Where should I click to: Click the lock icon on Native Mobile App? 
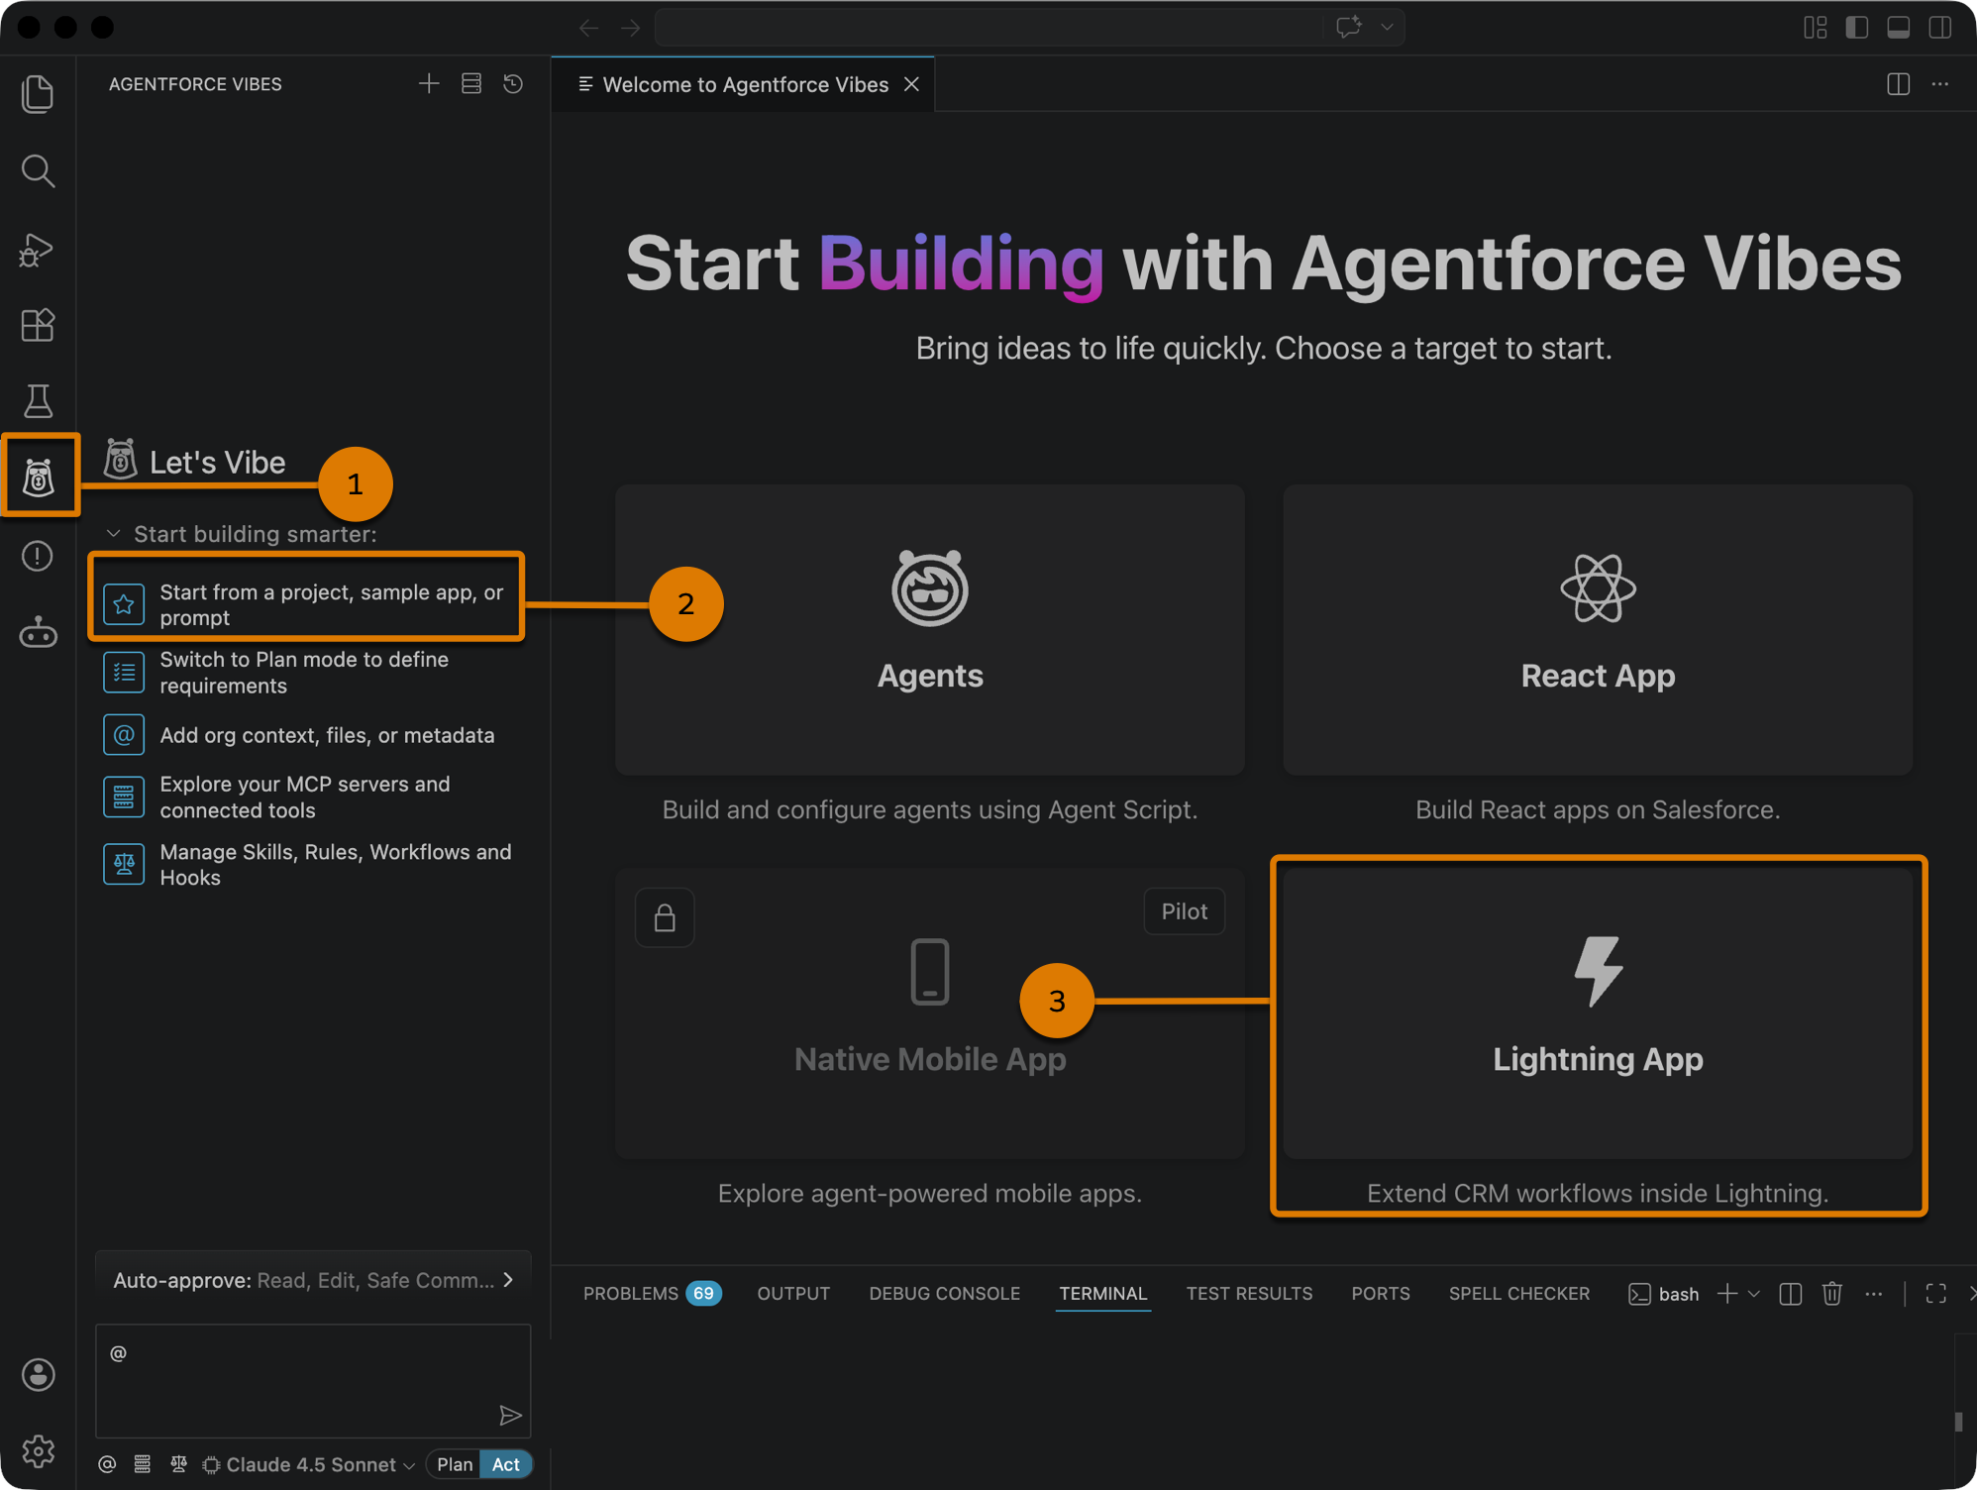665,917
